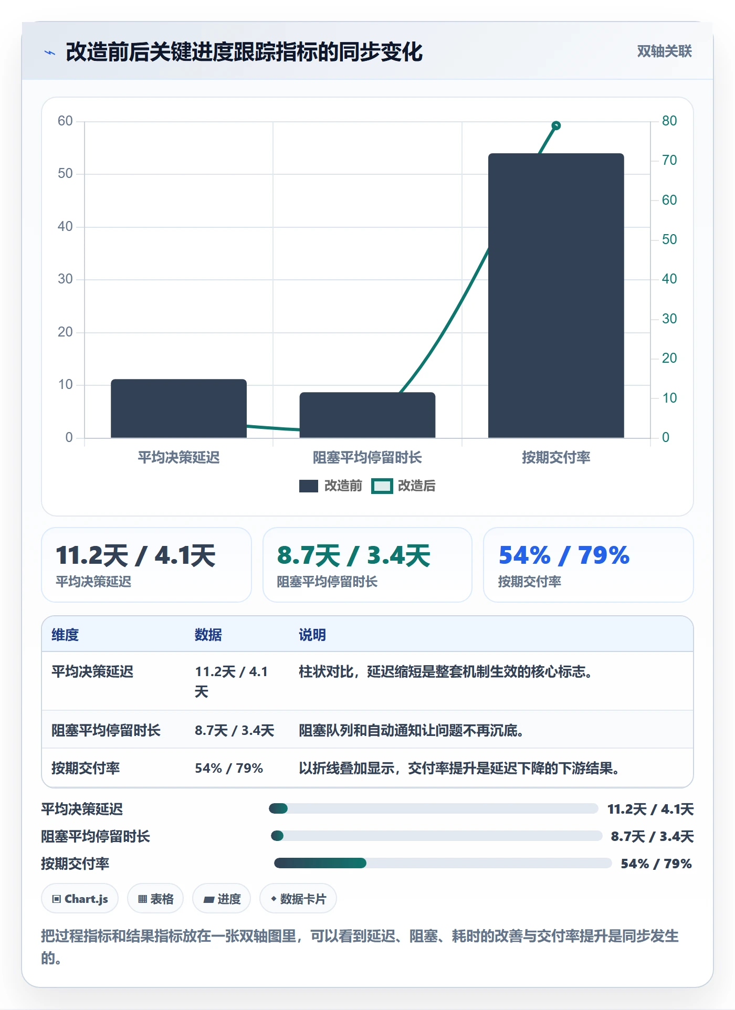Click the 平均决策延迟 bar in the chart
This screenshot has width=735, height=1010.
tap(178, 408)
